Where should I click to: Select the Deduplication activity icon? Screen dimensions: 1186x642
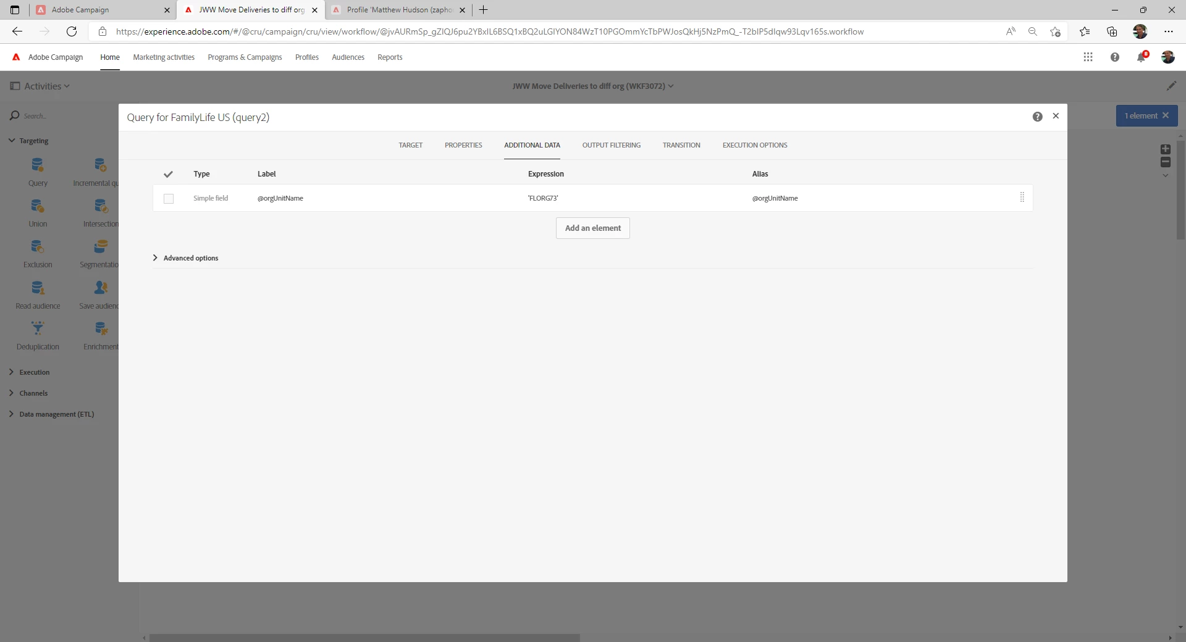[38, 328]
